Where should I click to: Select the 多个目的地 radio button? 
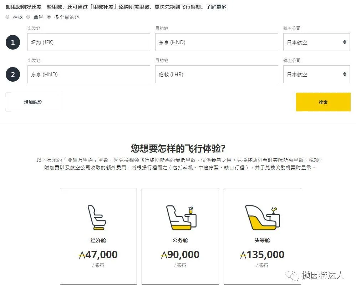tap(49, 16)
